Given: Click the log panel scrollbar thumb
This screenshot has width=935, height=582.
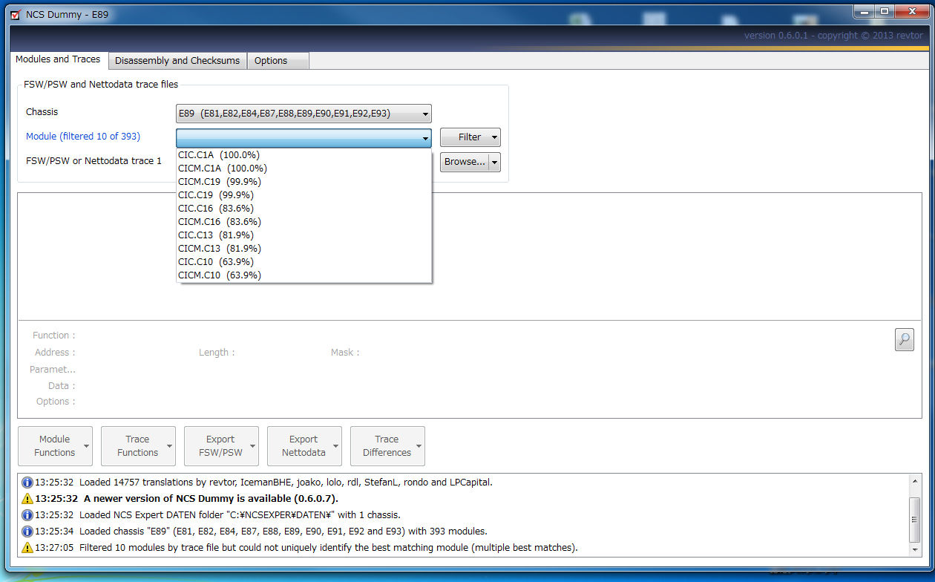Looking at the screenshot, I should pos(915,520).
